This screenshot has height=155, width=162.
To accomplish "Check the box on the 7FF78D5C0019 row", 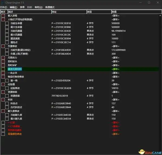I will [x=7, y=96].
